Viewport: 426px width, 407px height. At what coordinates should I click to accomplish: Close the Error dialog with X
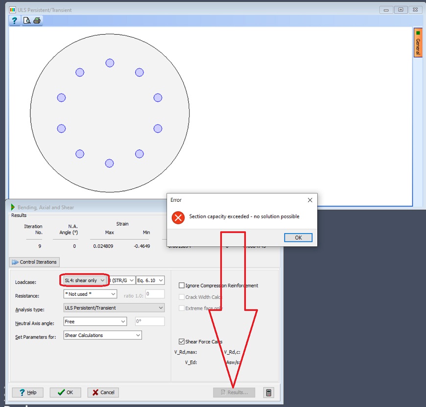pyautogui.click(x=310, y=200)
